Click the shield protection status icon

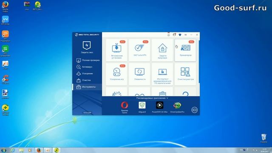pos(87,45)
